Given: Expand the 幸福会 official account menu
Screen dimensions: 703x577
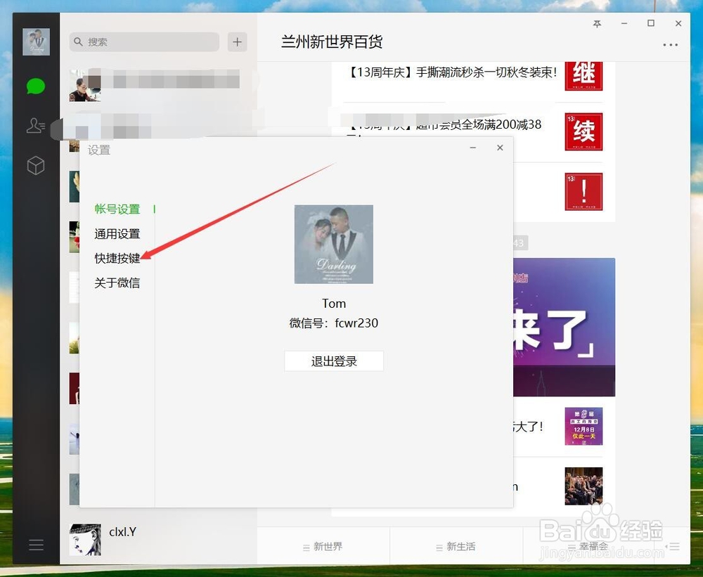Looking at the screenshot, I should pyautogui.click(x=593, y=546).
